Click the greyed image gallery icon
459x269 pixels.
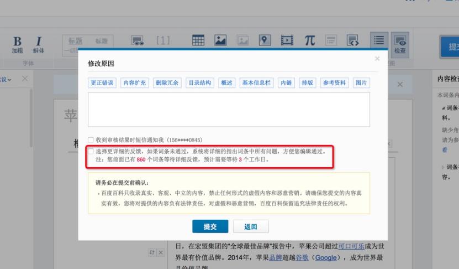pyautogui.click(x=242, y=40)
